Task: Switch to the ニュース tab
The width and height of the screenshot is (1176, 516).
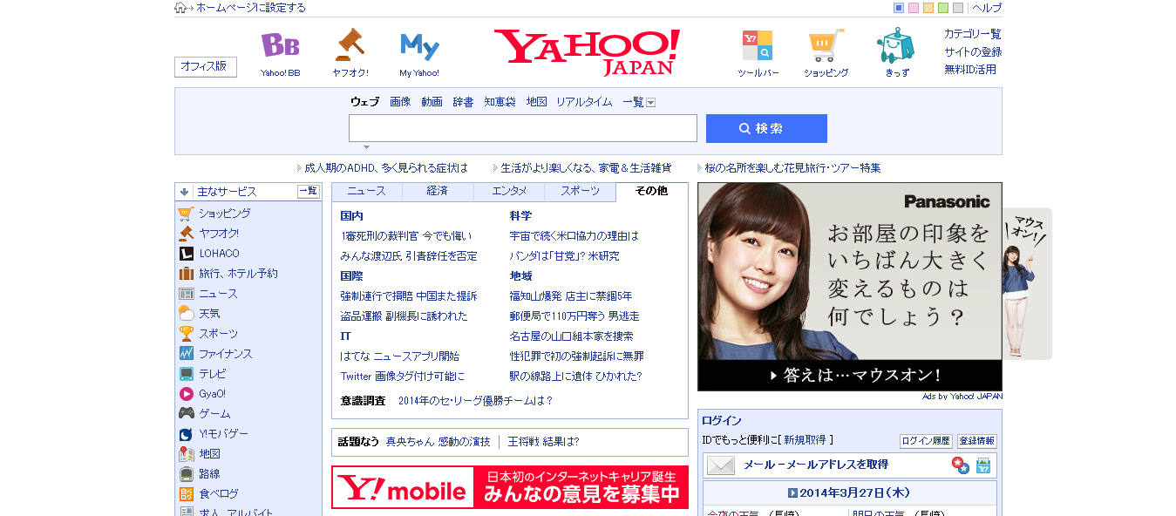Action: click(366, 192)
